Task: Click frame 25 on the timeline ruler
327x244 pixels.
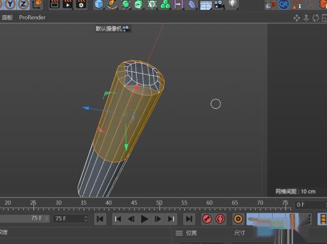Action: pos(33,203)
